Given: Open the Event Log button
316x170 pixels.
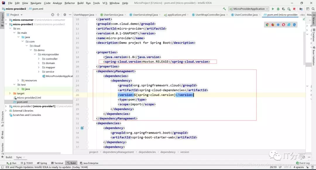Looking at the screenshot, I should (303, 163).
